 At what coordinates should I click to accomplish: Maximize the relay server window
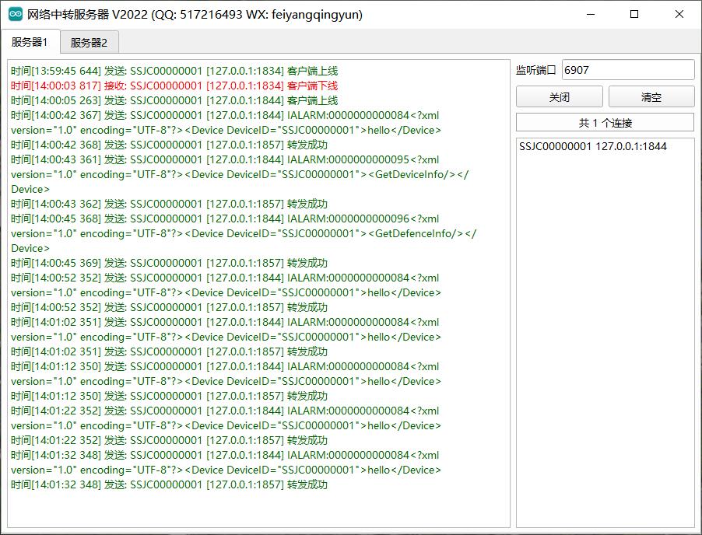click(x=634, y=14)
